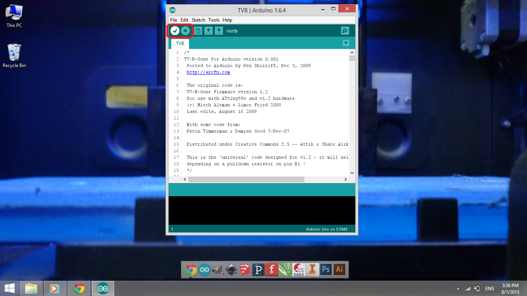The height and width of the screenshot is (296, 527).
Task: Open the Windows Start button
Action: coord(10,288)
